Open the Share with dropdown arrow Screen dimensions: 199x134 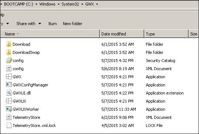click(40, 24)
